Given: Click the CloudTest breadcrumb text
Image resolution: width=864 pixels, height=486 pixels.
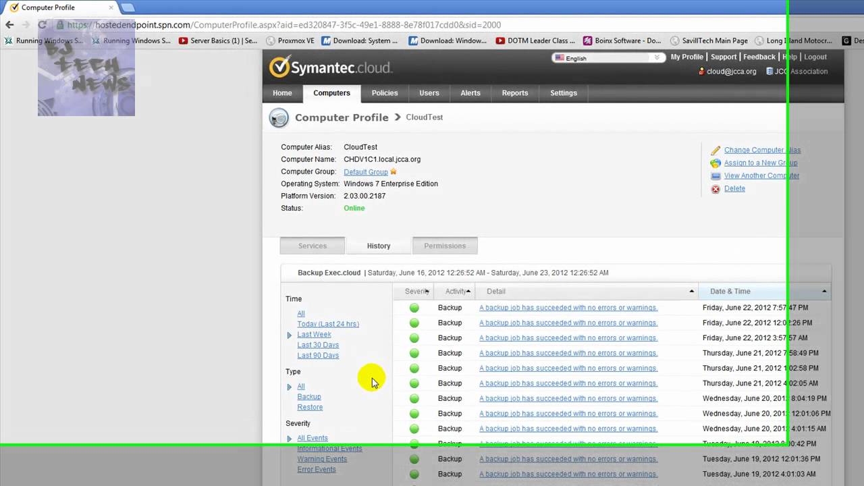Looking at the screenshot, I should tap(425, 117).
